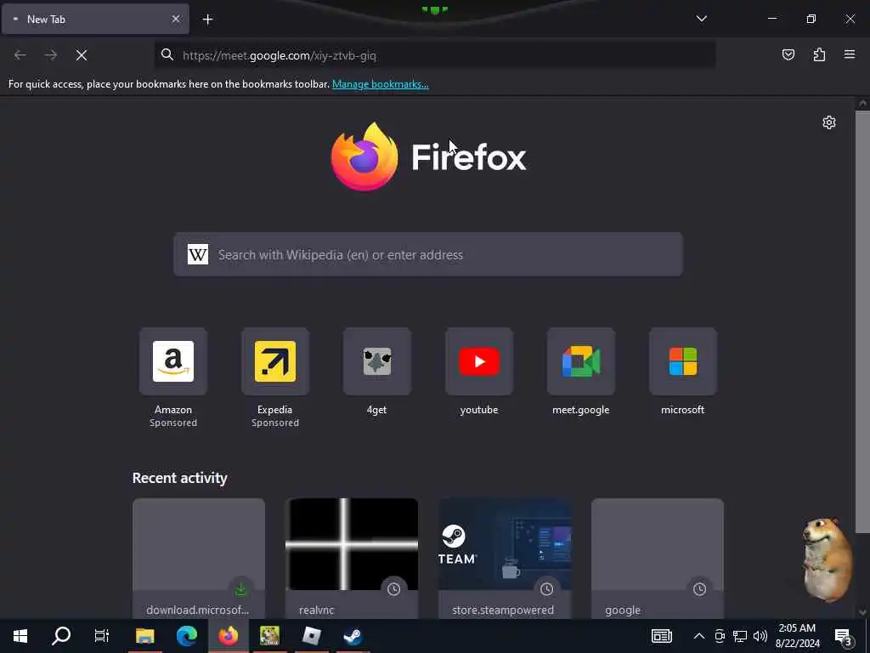Go back to previous page arrow
The image size is (870, 653).
click(20, 55)
